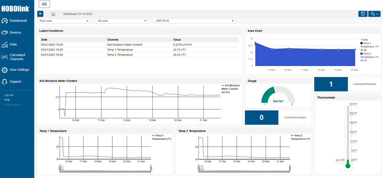
Task: Click the Channel column header
Action: (112, 39)
